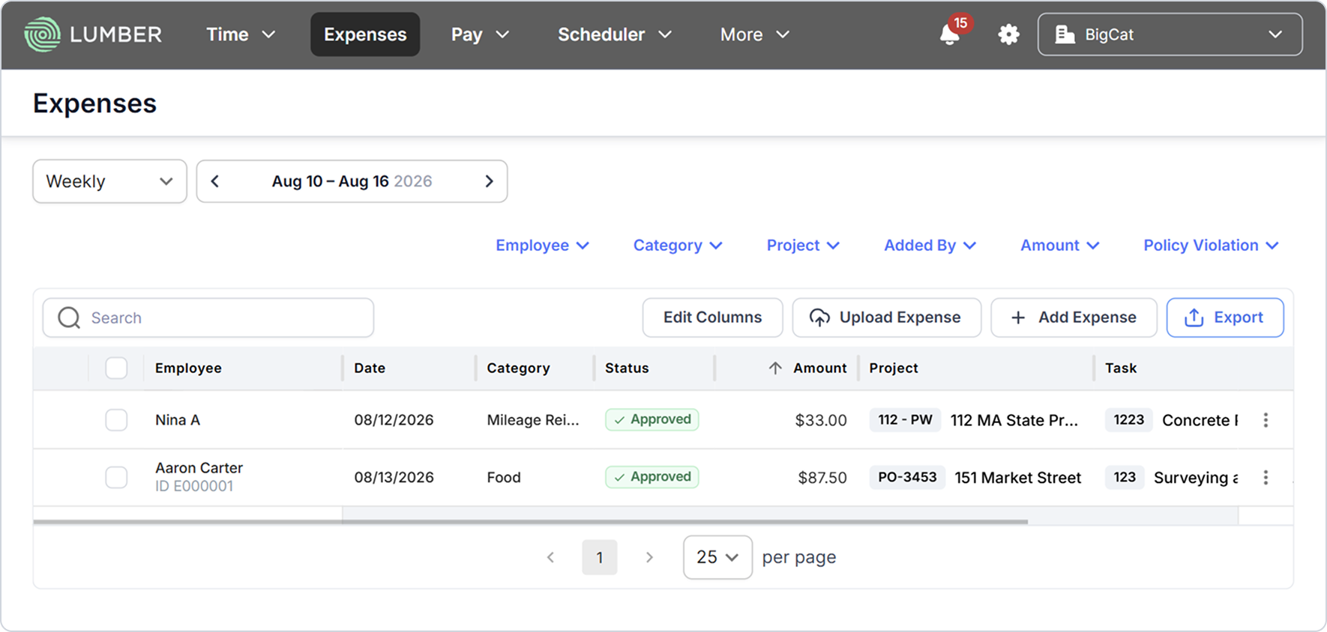Click the Project column header
Screen dimensions: 1327x632
coord(894,368)
